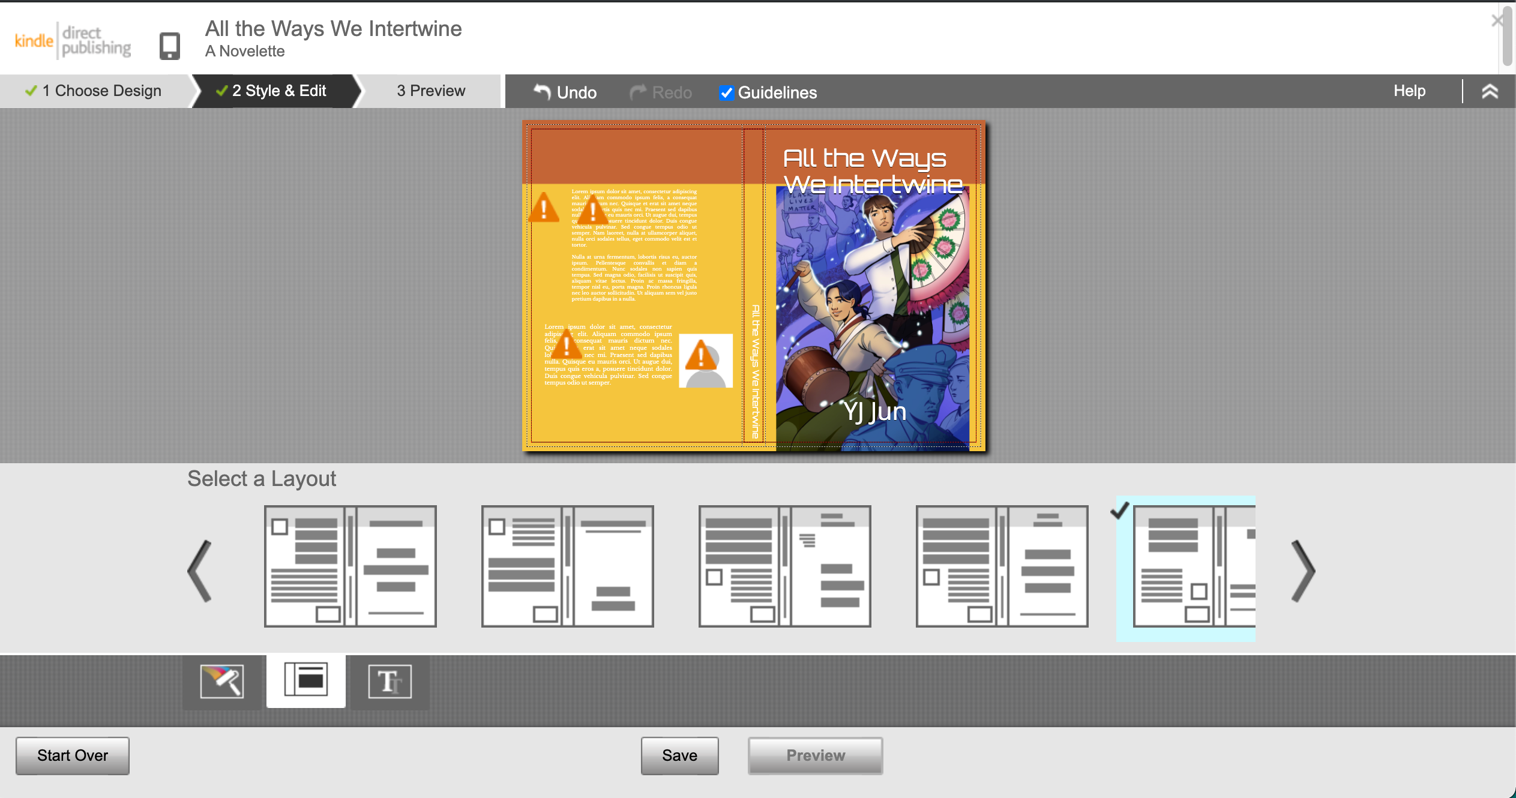Collapse the toolbar with double chevron
The width and height of the screenshot is (1516, 798).
tap(1490, 92)
